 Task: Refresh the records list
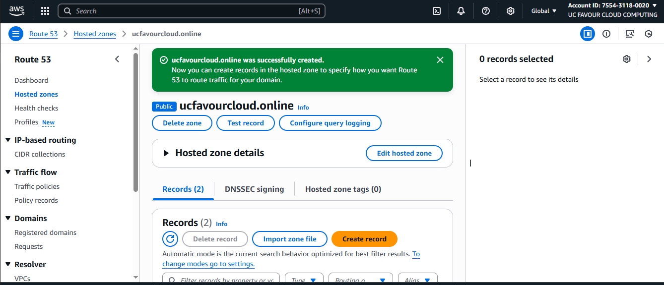(x=170, y=239)
